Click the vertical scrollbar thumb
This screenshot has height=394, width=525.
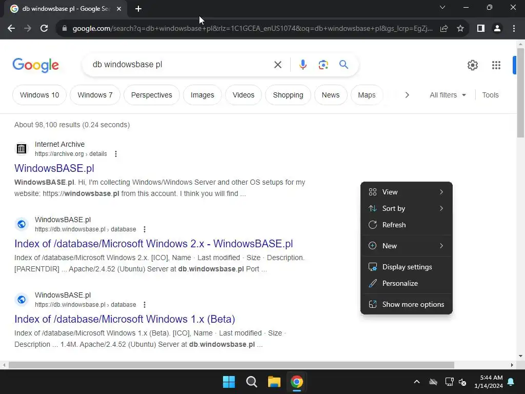point(520,93)
